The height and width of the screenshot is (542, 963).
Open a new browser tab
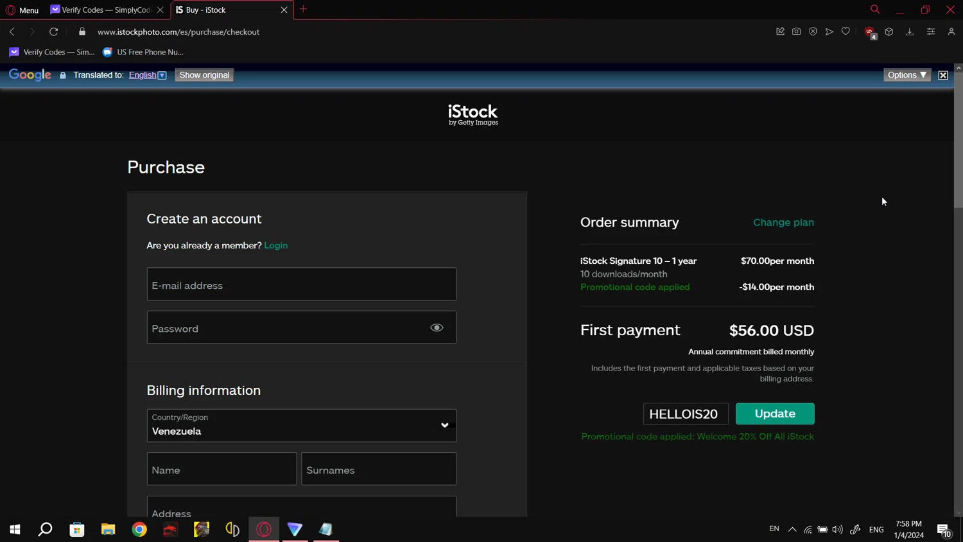(x=304, y=10)
